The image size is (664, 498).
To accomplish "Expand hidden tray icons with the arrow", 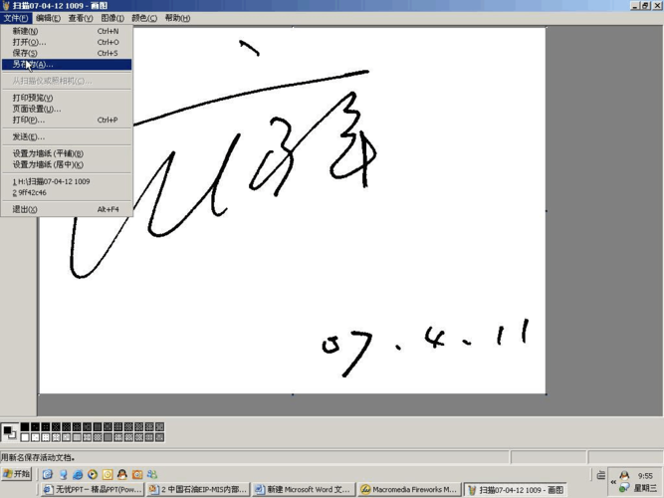I will tap(613, 482).
